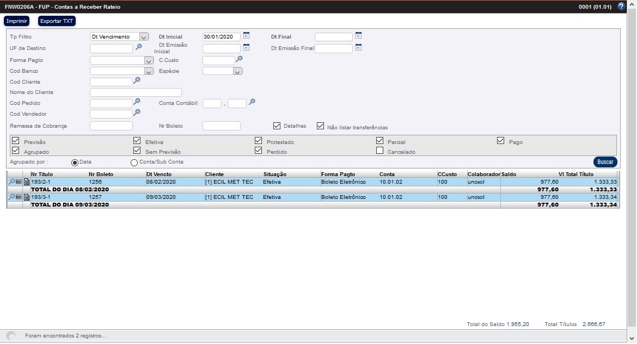Open document icon for title 193/3-1
637x344 pixels.
tap(26, 197)
